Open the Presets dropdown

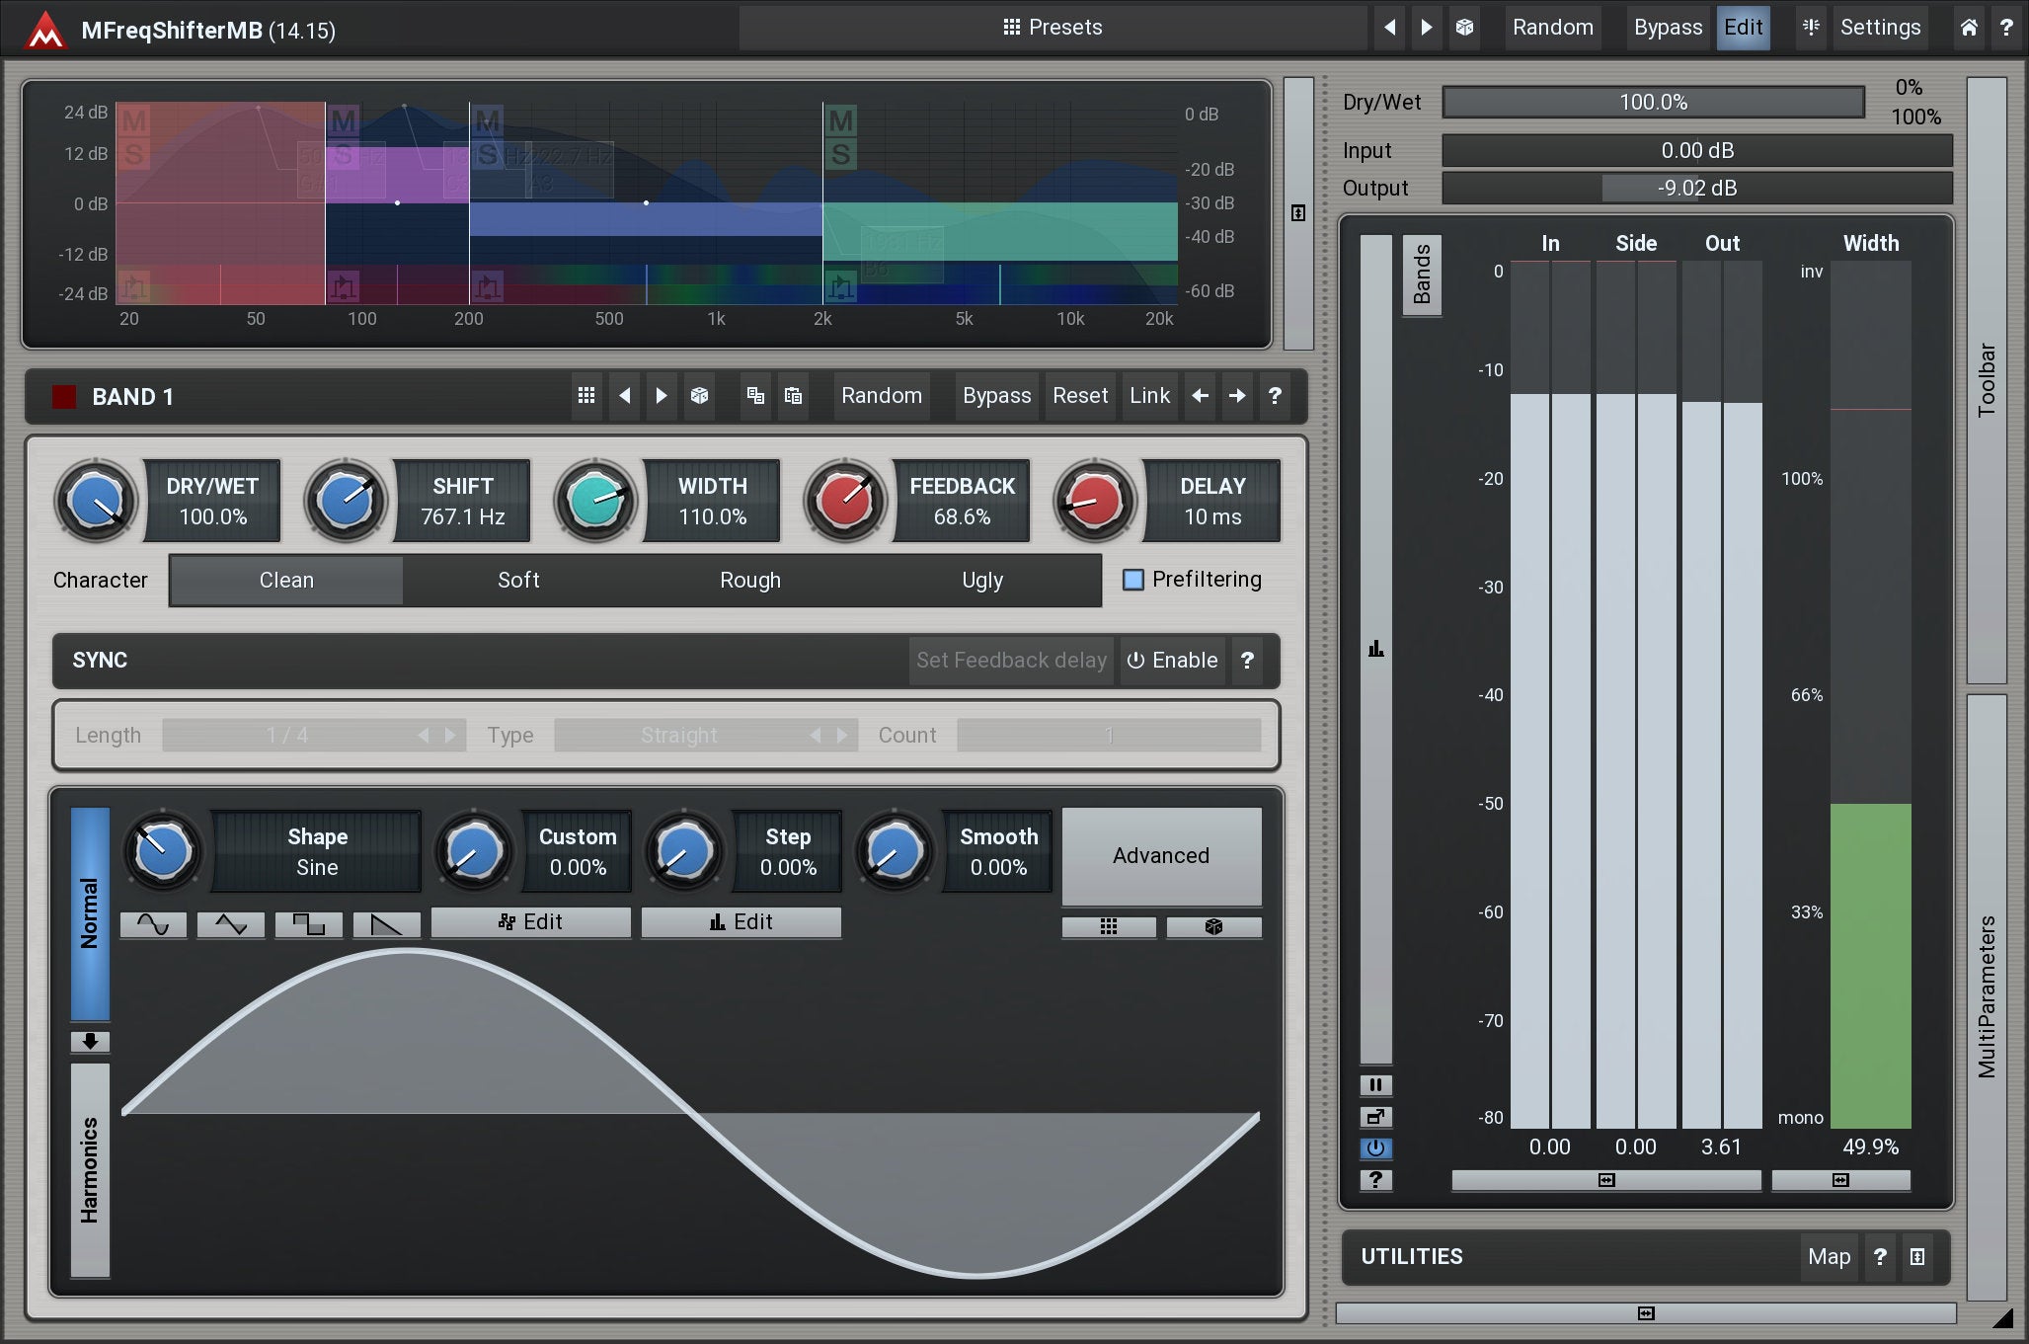pyautogui.click(x=1053, y=28)
